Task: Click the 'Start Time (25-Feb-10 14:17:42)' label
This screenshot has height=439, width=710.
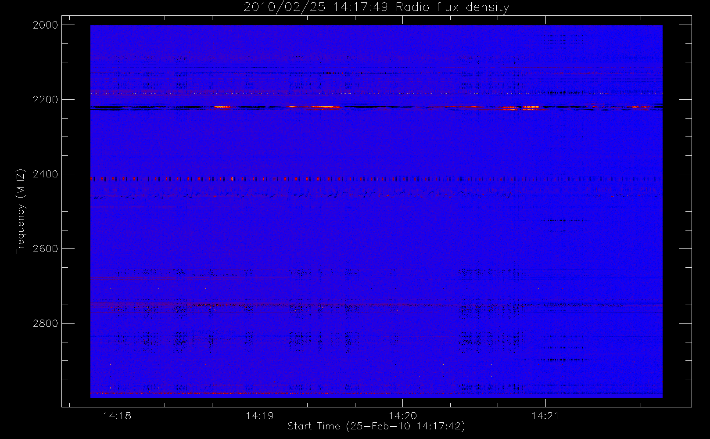Action: 376,426
